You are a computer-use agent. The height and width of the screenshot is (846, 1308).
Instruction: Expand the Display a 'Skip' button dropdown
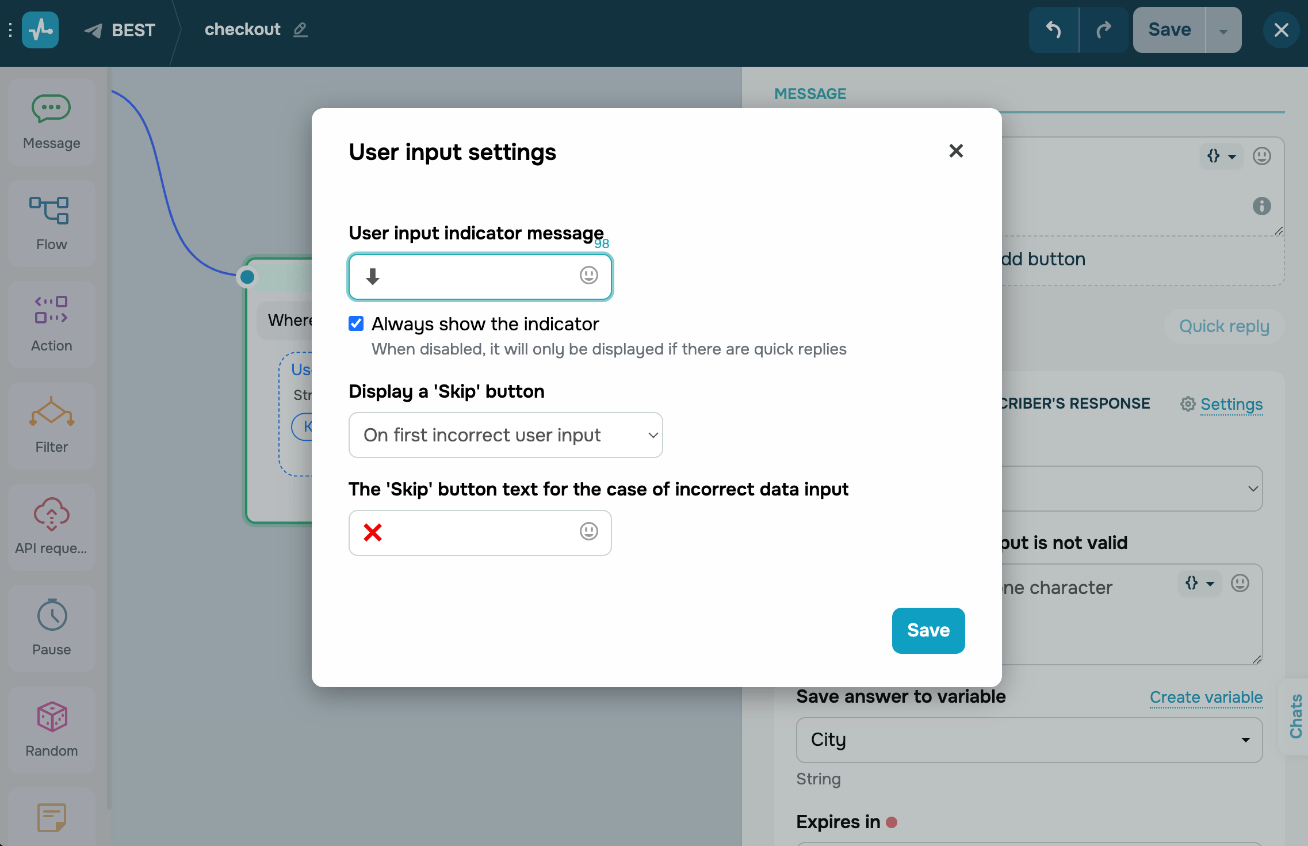[505, 435]
